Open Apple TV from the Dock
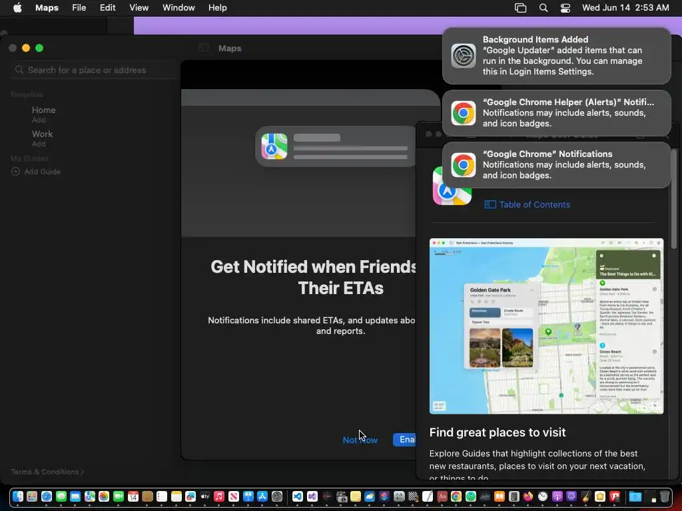This screenshot has width=682, height=511. 205,496
